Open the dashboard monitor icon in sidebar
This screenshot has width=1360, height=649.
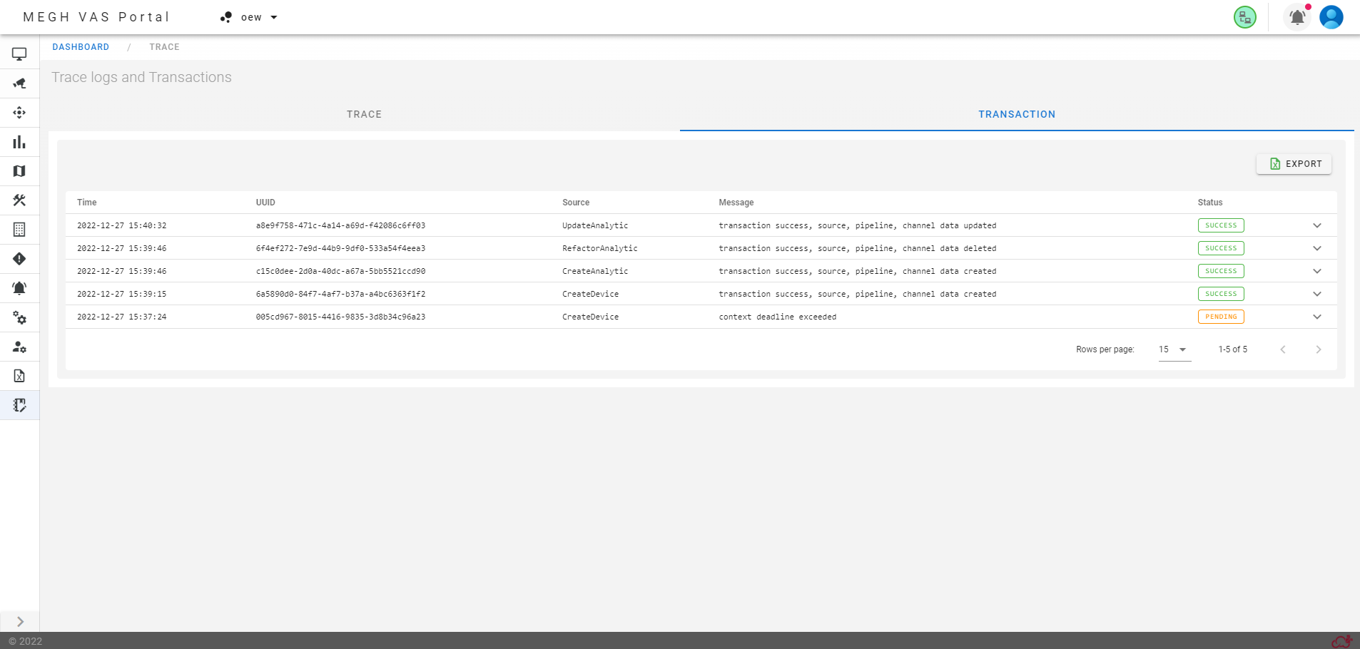click(19, 53)
